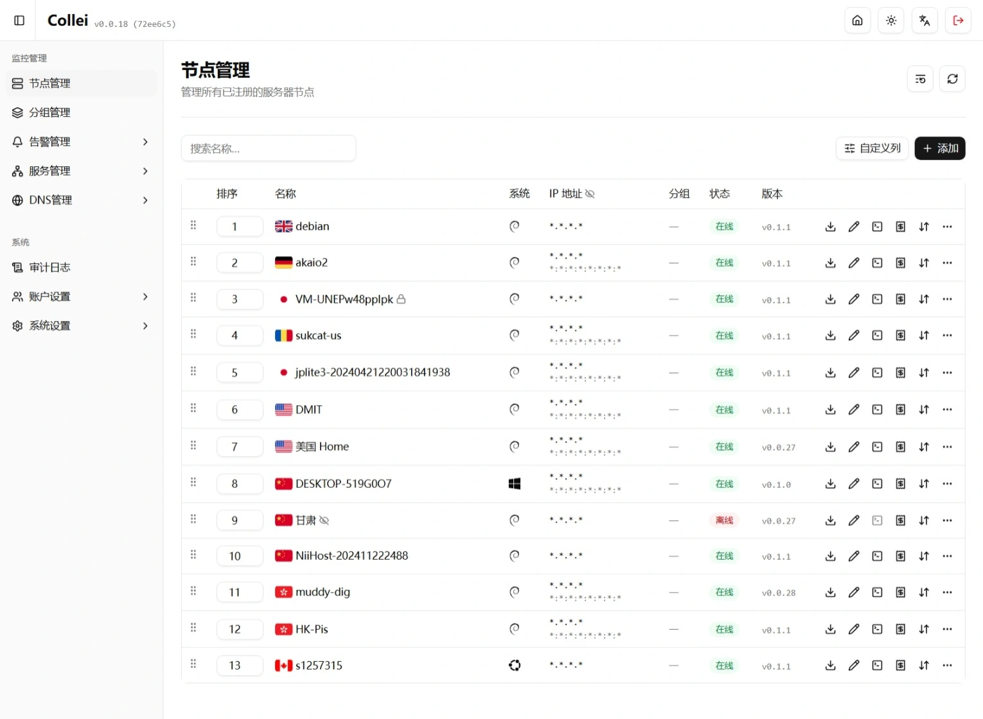Toggle light/dark theme sun icon
This screenshot has width=983, height=719.
coord(891,21)
